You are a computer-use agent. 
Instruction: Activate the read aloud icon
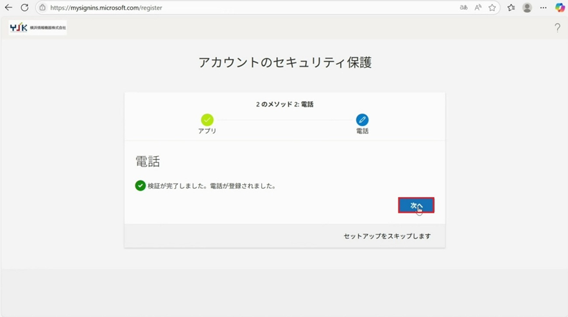(x=478, y=8)
